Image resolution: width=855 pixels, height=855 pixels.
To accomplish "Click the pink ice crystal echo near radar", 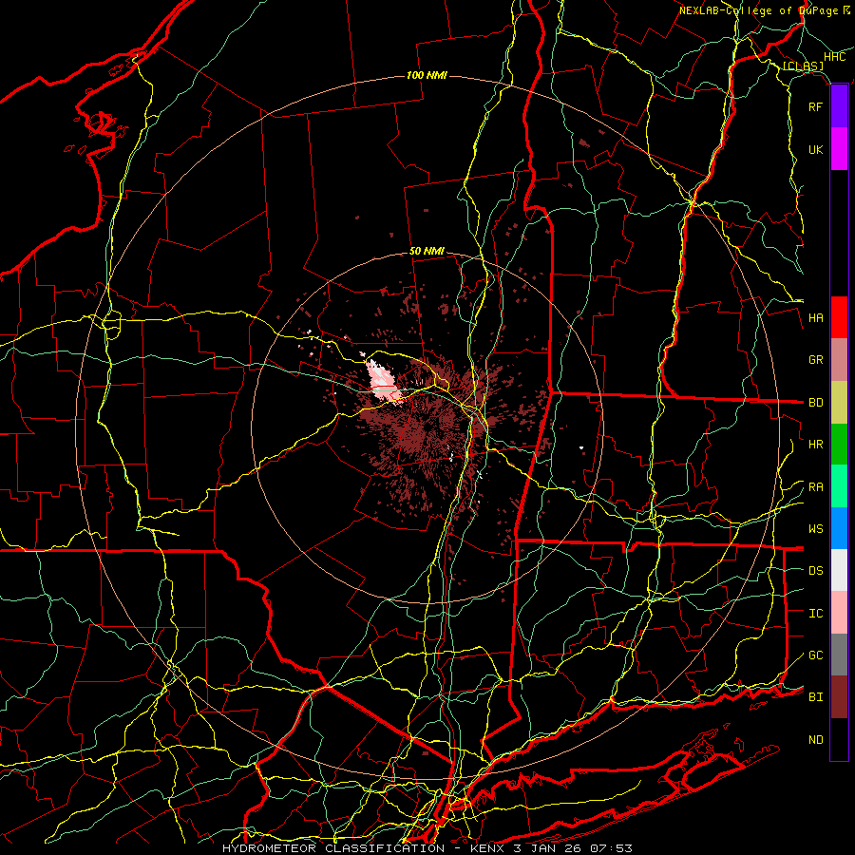I will [385, 382].
